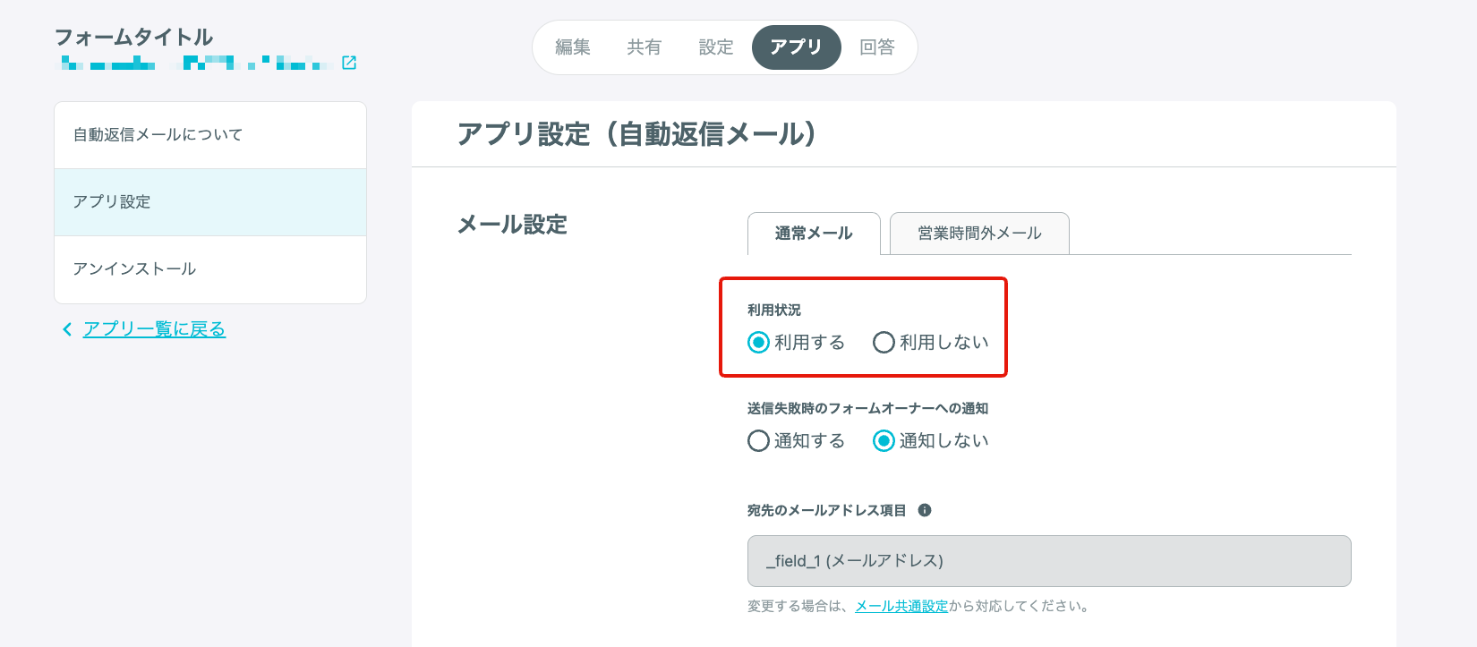Click the back chevron before アプリ一覧に戻る
The width and height of the screenshot is (1477, 647).
tap(67, 329)
